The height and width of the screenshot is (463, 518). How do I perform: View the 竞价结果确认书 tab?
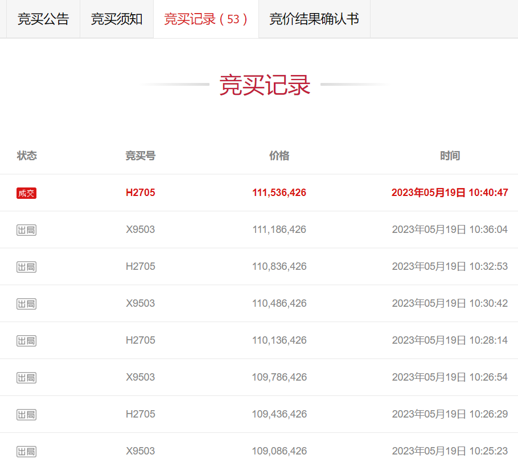point(314,19)
